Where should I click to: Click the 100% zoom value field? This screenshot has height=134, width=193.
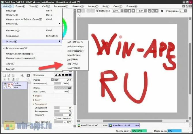[116, 11]
